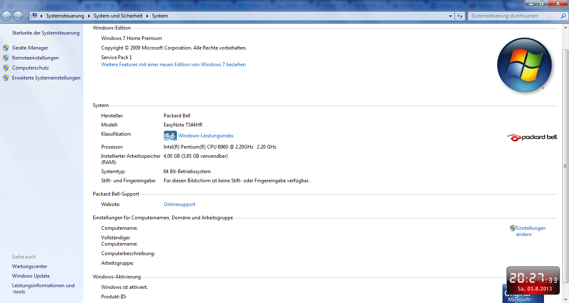
Task: Click the Computername label
Action: pos(119,228)
